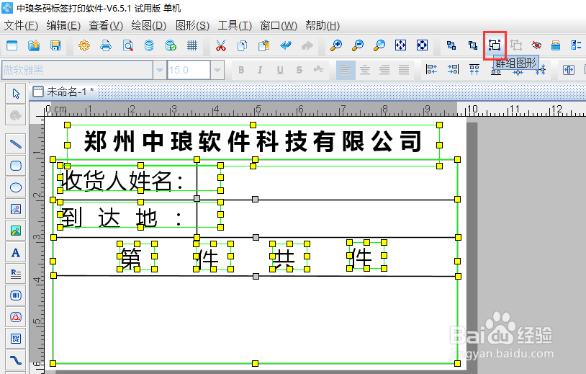This screenshot has width=586, height=374.
Task: Click the horizontal center on canvas icon
Action: pyautogui.click(x=569, y=70)
